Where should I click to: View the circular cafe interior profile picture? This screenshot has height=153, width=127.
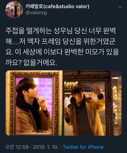coord(14,10)
